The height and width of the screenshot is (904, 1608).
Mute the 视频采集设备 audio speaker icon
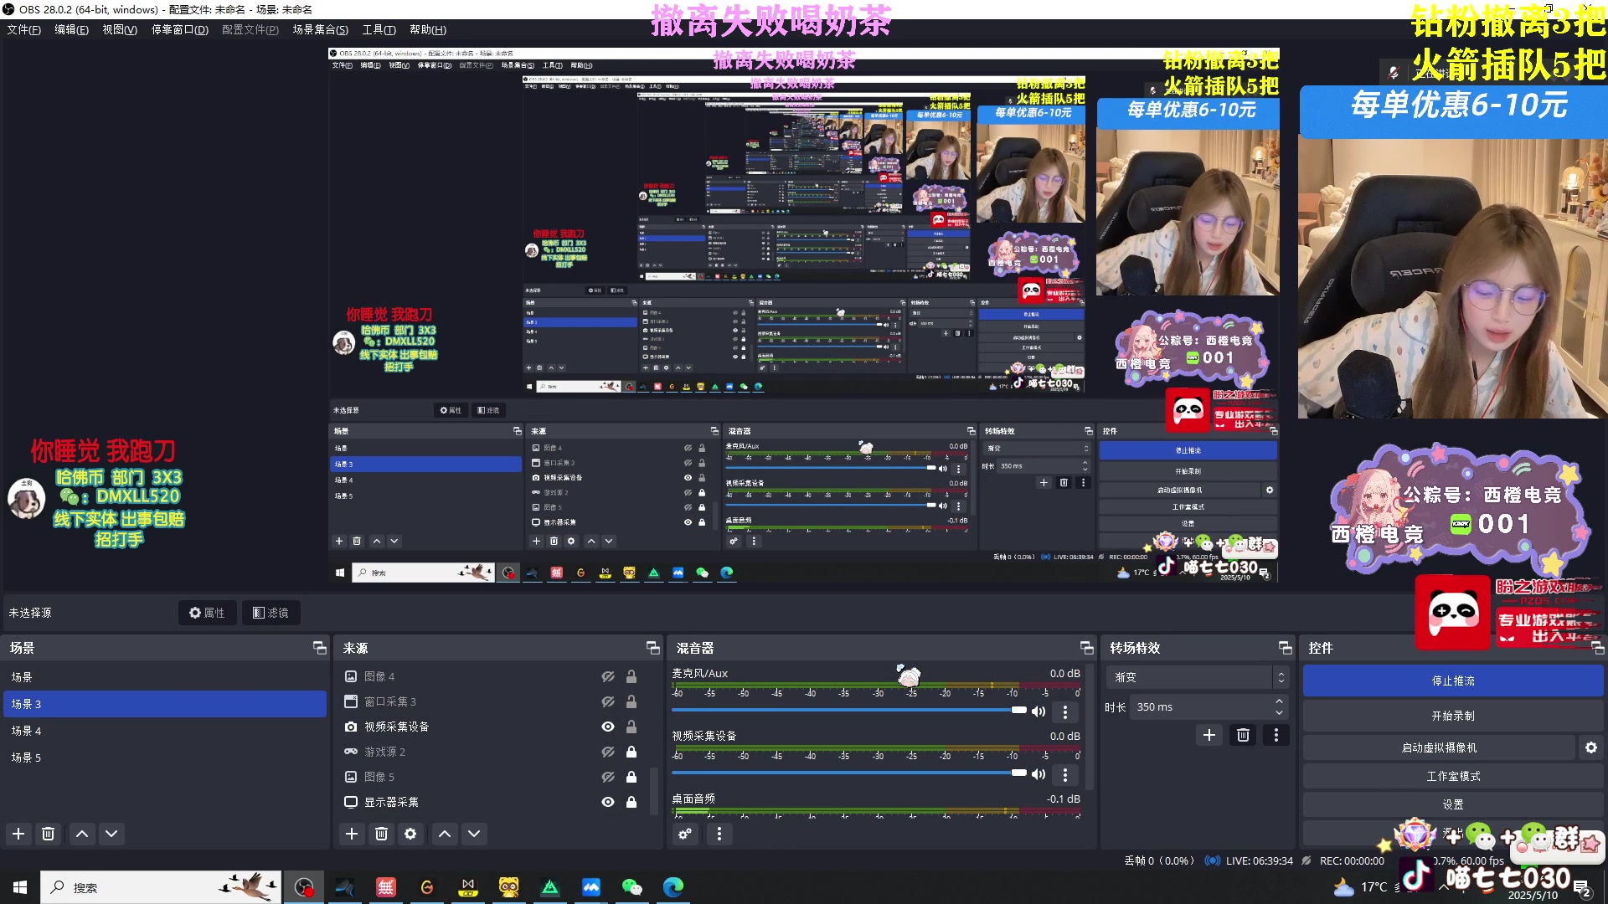click(1038, 774)
